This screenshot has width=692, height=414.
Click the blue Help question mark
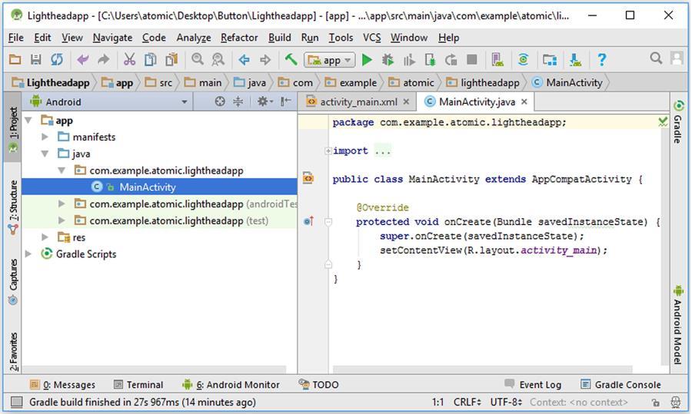coord(601,59)
